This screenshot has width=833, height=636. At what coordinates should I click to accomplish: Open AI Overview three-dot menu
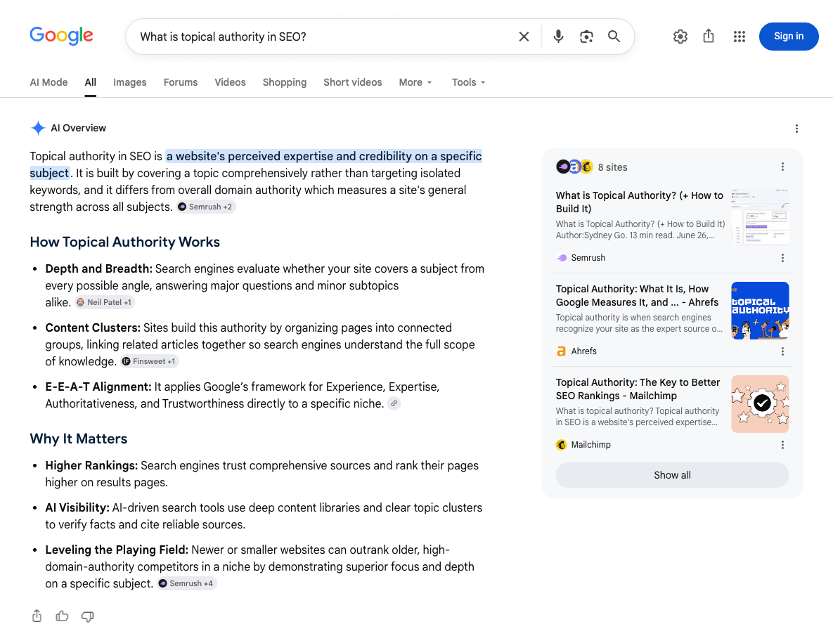(796, 129)
